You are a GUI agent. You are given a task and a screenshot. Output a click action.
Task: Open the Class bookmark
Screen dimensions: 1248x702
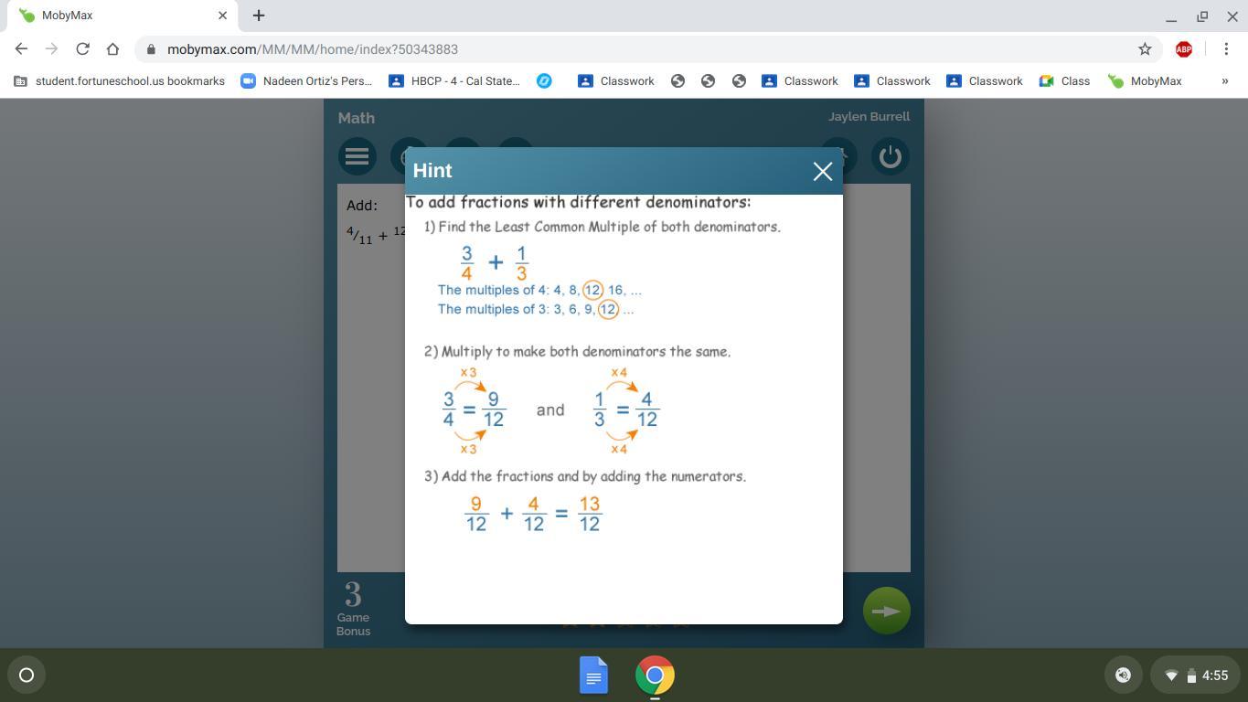point(1064,81)
